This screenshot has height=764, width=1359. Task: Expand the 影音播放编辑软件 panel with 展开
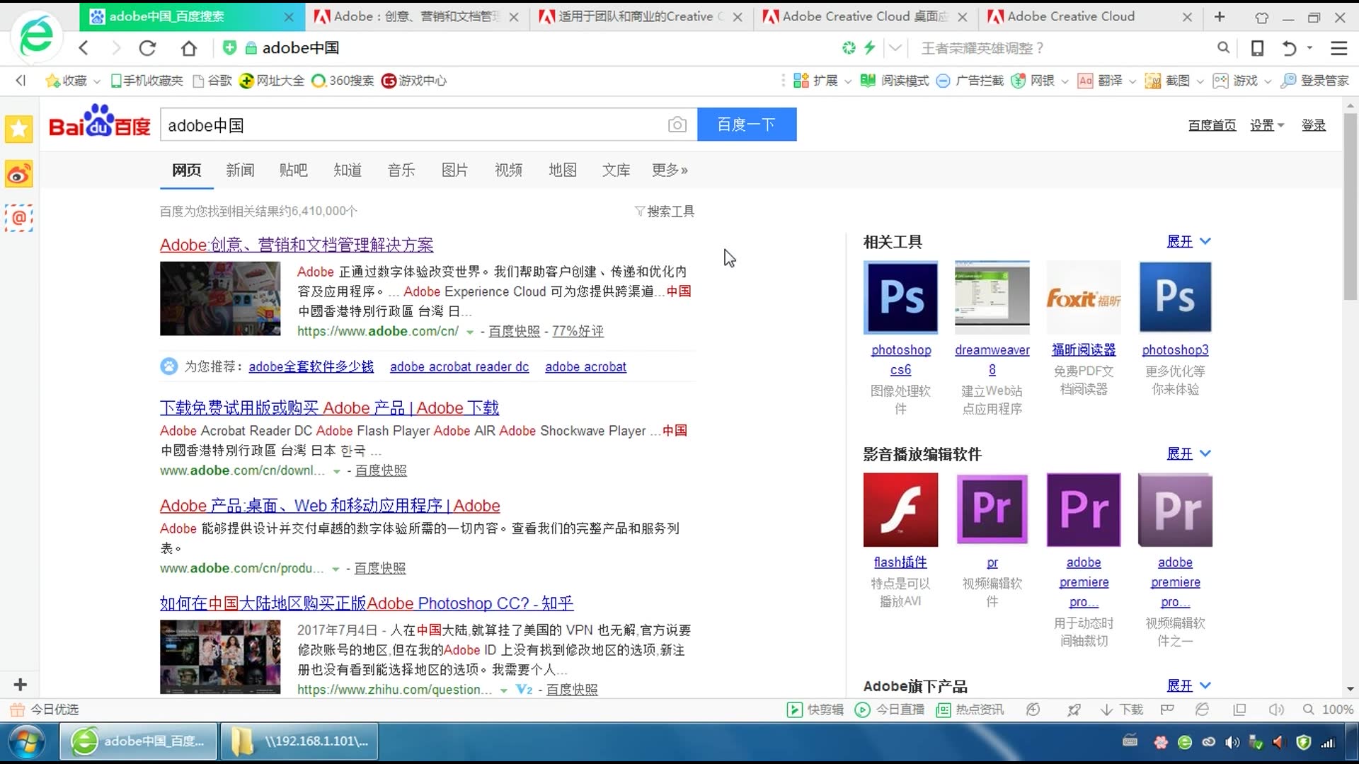point(1188,453)
